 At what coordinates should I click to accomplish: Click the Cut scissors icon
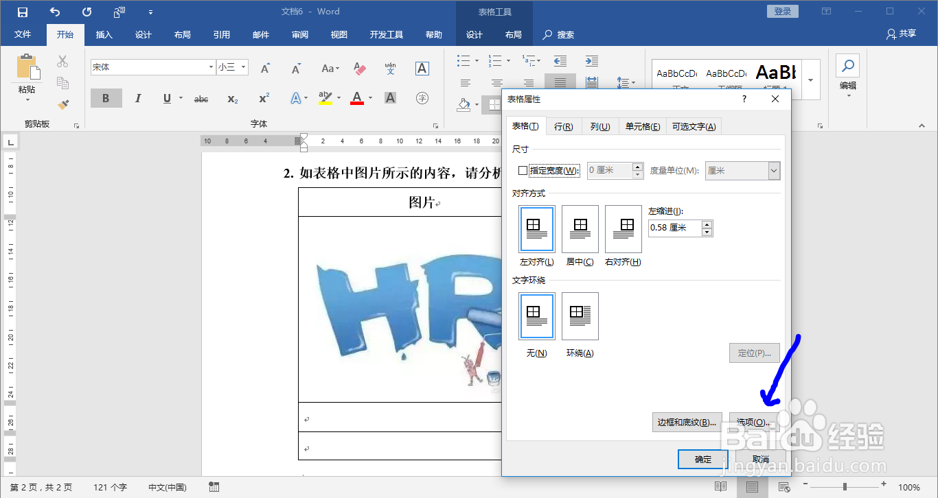[x=62, y=62]
